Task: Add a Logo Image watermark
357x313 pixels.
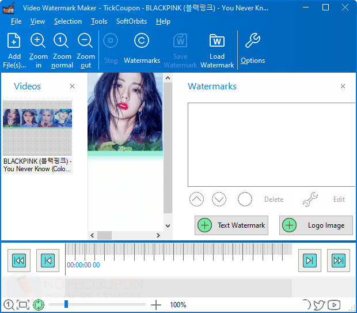Action: (x=316, y=225)
